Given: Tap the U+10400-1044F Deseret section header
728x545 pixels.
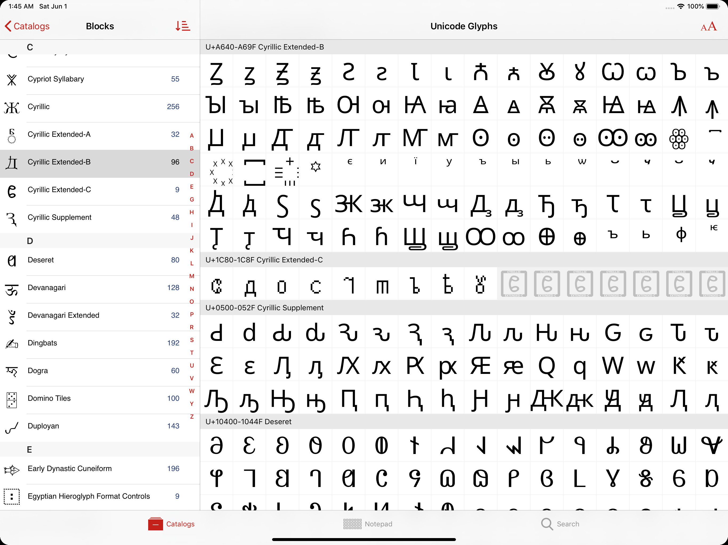Looking at the screenshot, I should click(464, 422).
